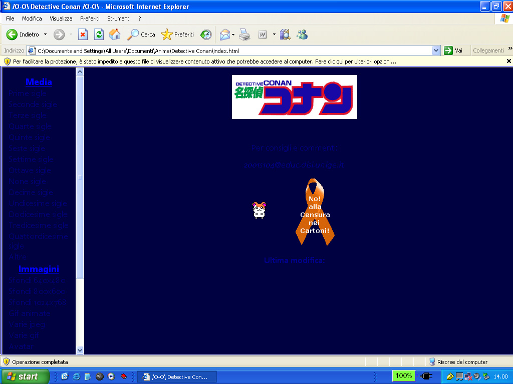Open the Prime sigle link
Image resolution: width=513 pixels, height=384 pixels.
click(28, 93)
